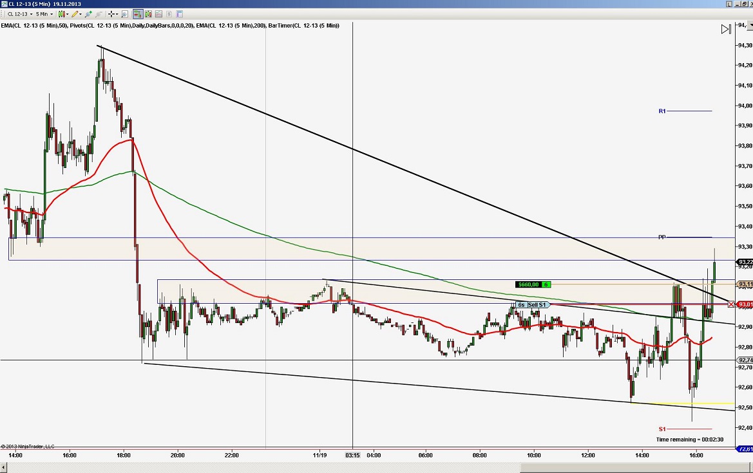Click the data series candles icon

[x=148, y=14]
